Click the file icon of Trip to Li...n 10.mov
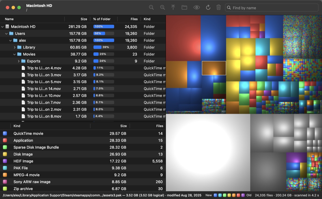This screenshot has height=199, width=322. [23, 96]
